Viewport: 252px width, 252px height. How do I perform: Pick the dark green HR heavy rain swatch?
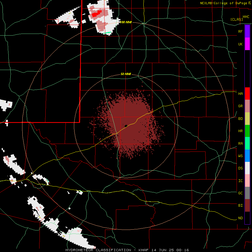click(x=247, y=131)
